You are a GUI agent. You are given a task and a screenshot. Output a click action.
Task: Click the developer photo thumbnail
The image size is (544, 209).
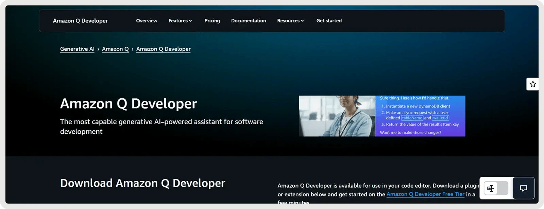click(337, 116)
